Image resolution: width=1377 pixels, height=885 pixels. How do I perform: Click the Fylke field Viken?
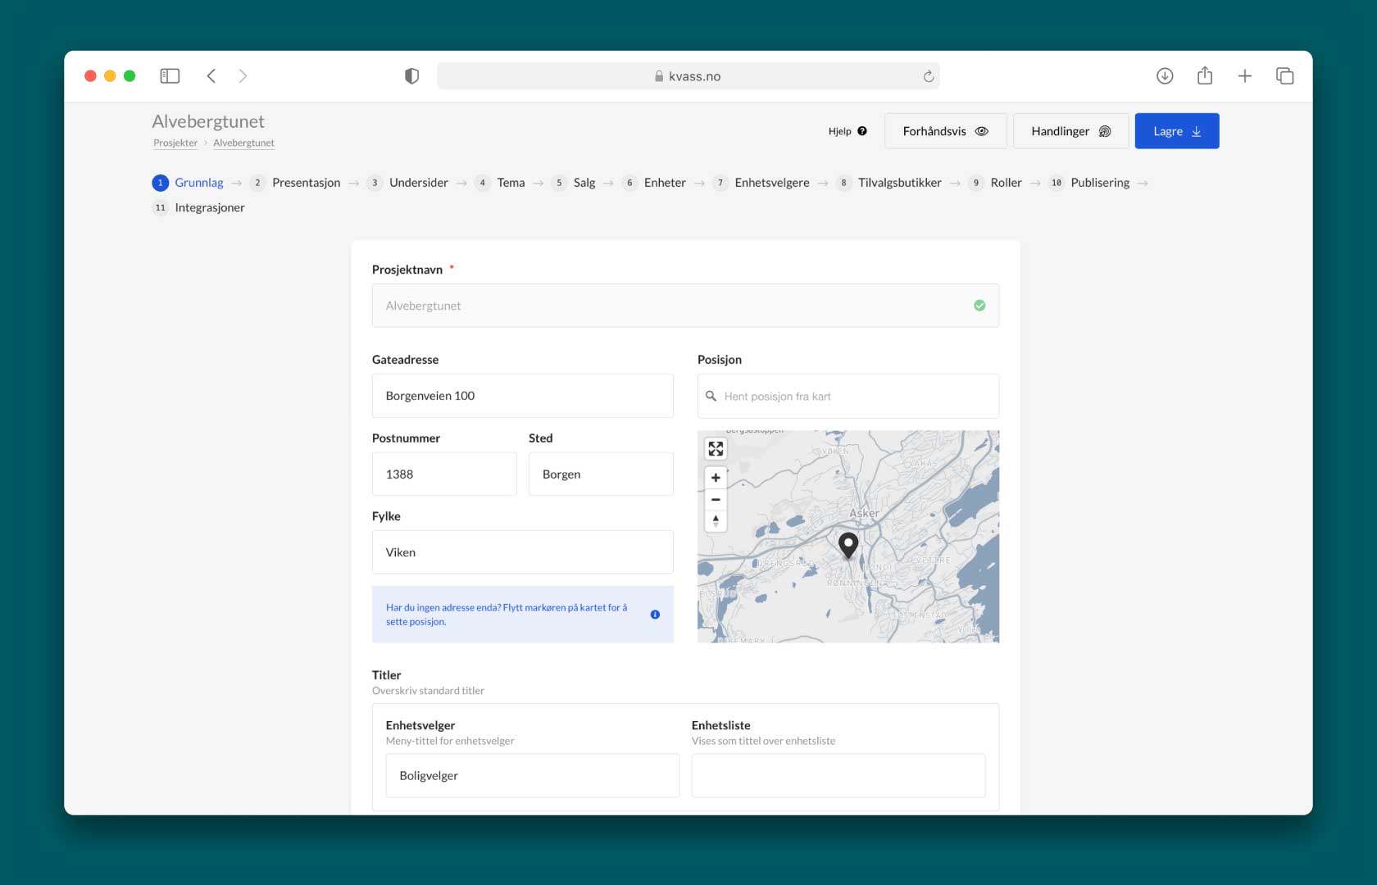tap(523, 552)
